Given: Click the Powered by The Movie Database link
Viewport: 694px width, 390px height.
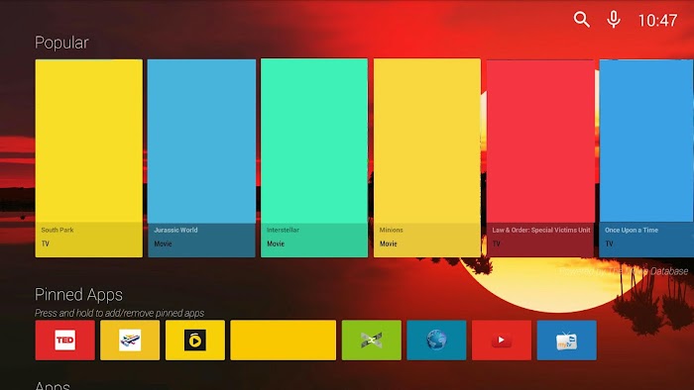Looking at the screenshot, I should coord(624,271).
